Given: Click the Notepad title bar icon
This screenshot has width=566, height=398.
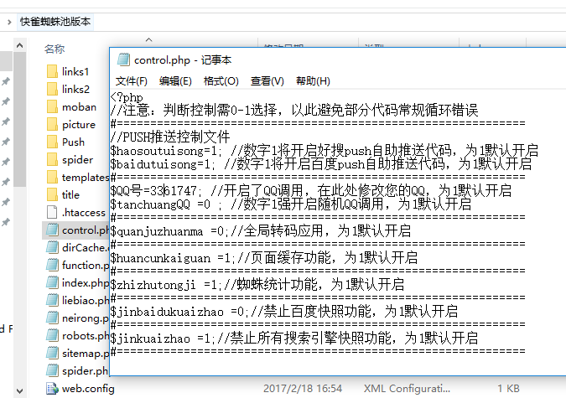Looking at the screenshot, I should tap(123, 59).
